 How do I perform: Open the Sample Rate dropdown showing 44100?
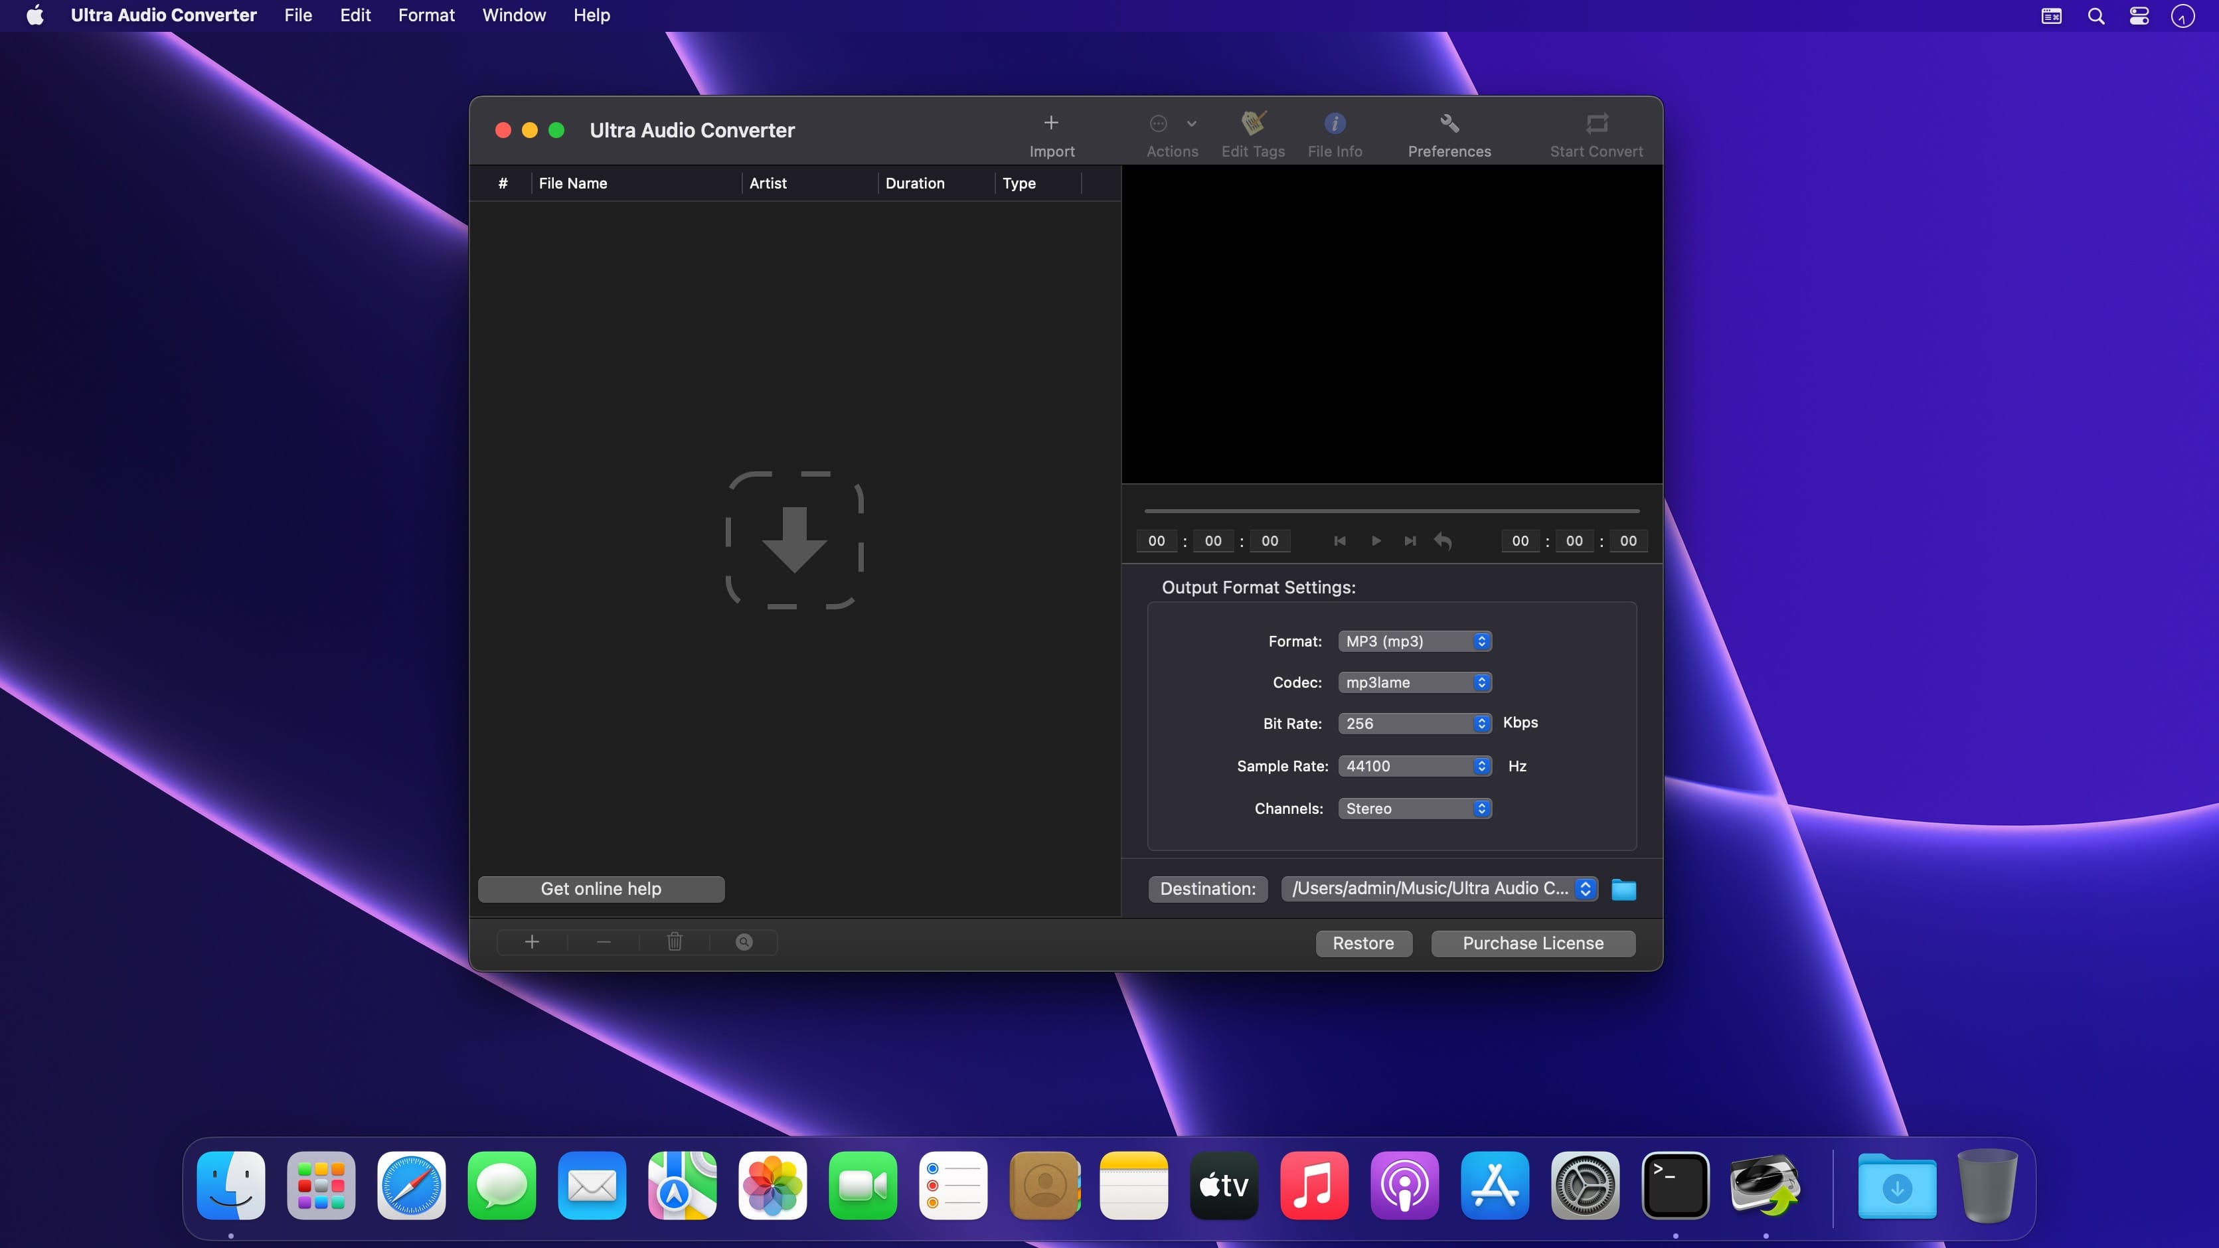[1414, 765]
